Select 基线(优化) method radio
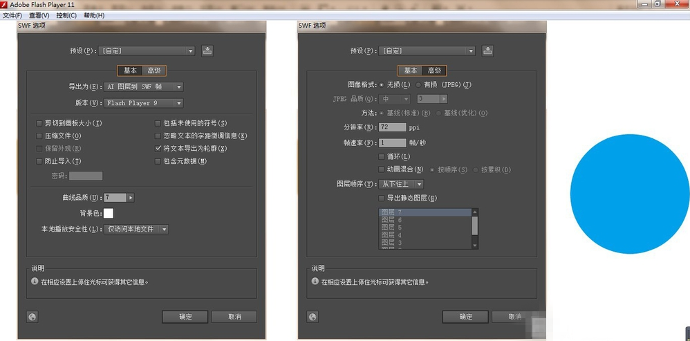This screenshot has height=341, width=690. tap(438, 113)
